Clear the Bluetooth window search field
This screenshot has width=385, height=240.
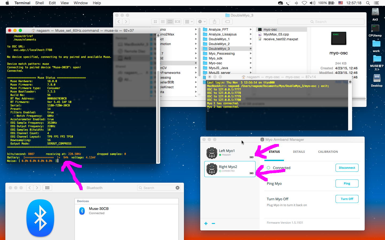coord(178,188)
